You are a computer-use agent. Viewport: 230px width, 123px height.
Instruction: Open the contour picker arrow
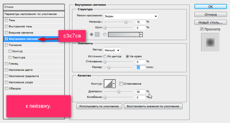(x=114, y=84)
